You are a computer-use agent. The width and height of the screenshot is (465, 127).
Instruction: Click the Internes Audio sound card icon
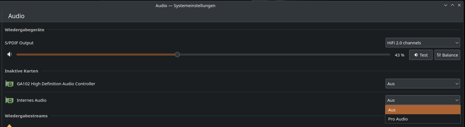(9, 100)
